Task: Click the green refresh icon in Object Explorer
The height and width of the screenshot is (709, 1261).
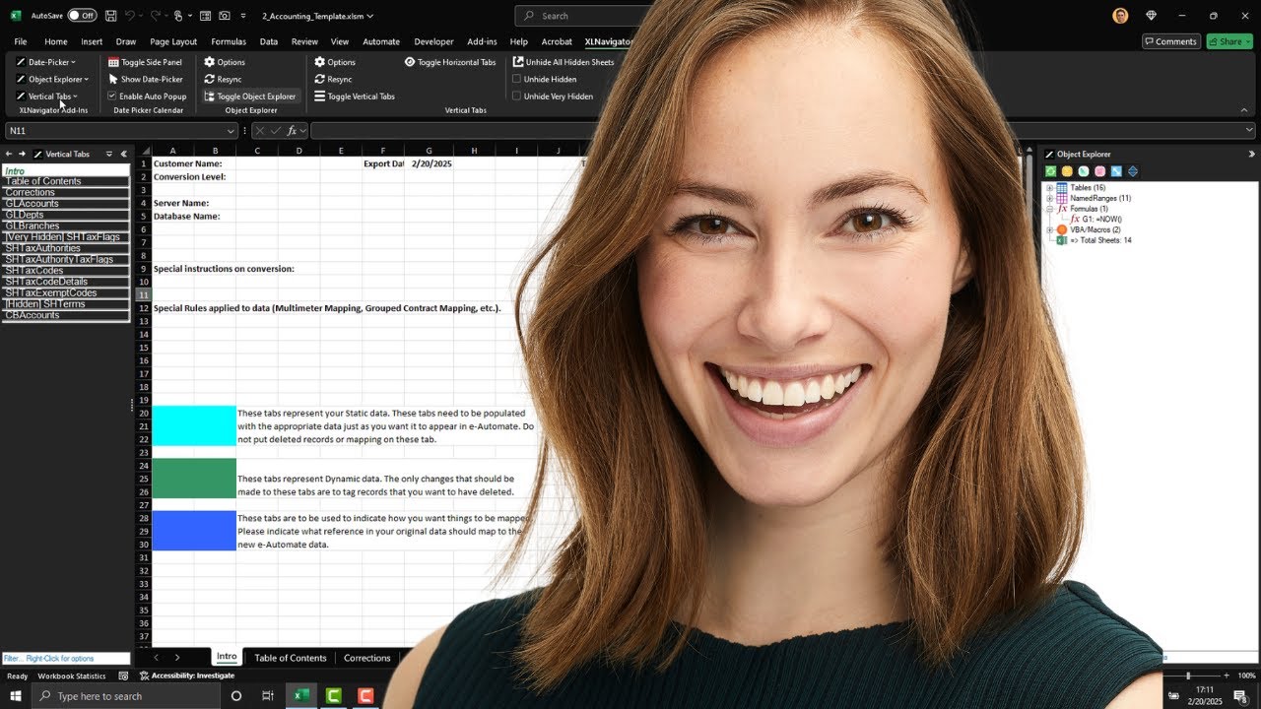Action: pos(1050,171)
